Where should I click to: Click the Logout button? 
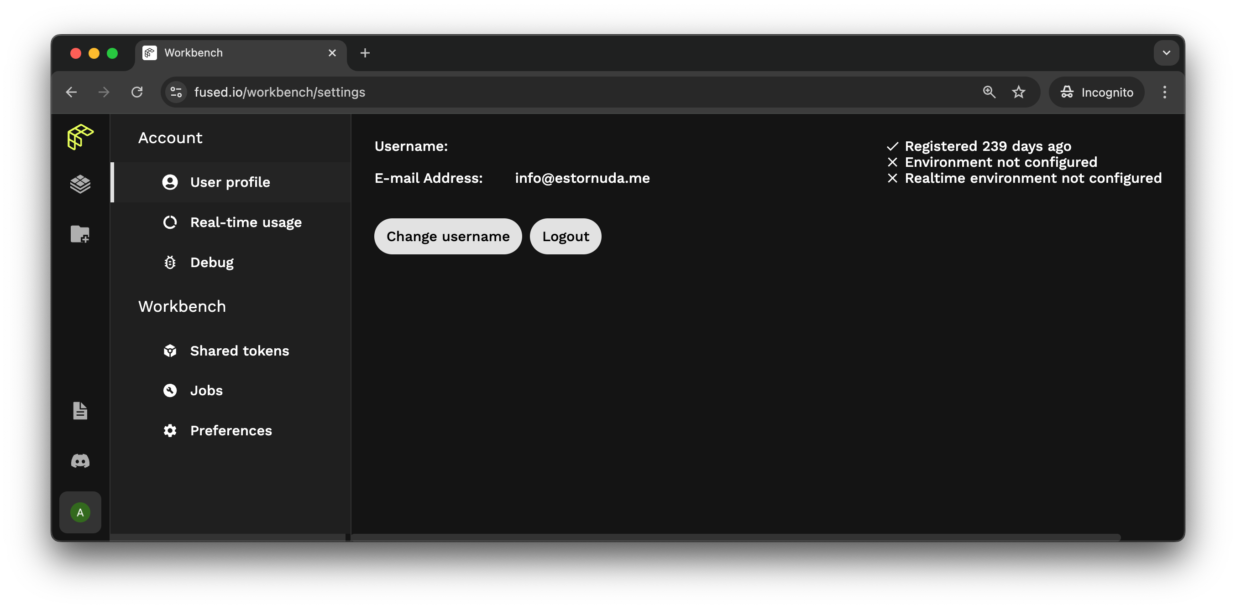565,236
